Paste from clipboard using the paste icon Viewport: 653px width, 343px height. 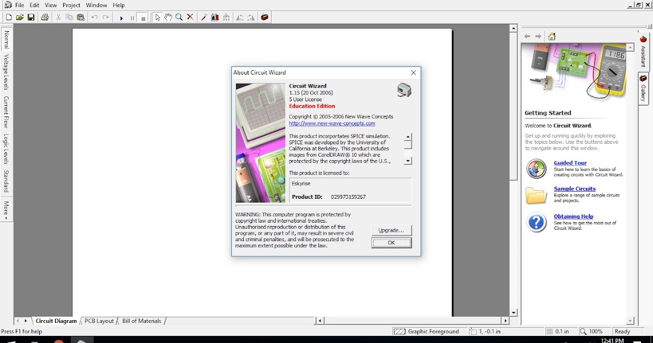[x=81, y=17]
